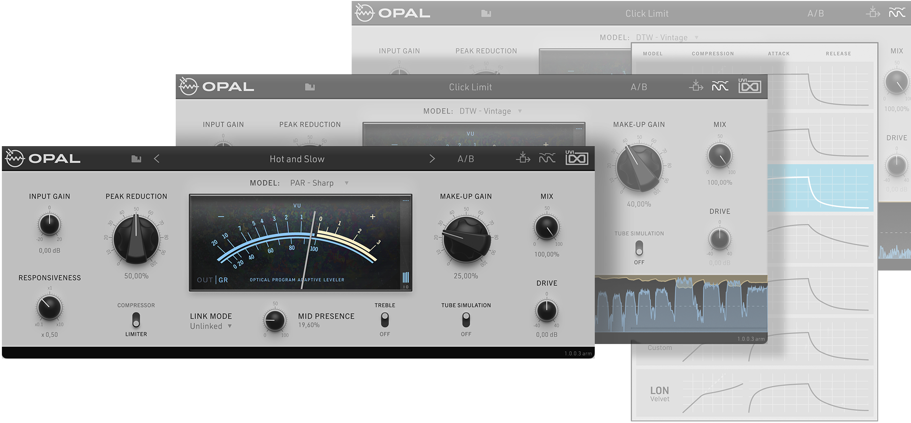Switch VU meter to GR mode
Image resolution: width=911 pixels, height=423 pixels.
223,280
